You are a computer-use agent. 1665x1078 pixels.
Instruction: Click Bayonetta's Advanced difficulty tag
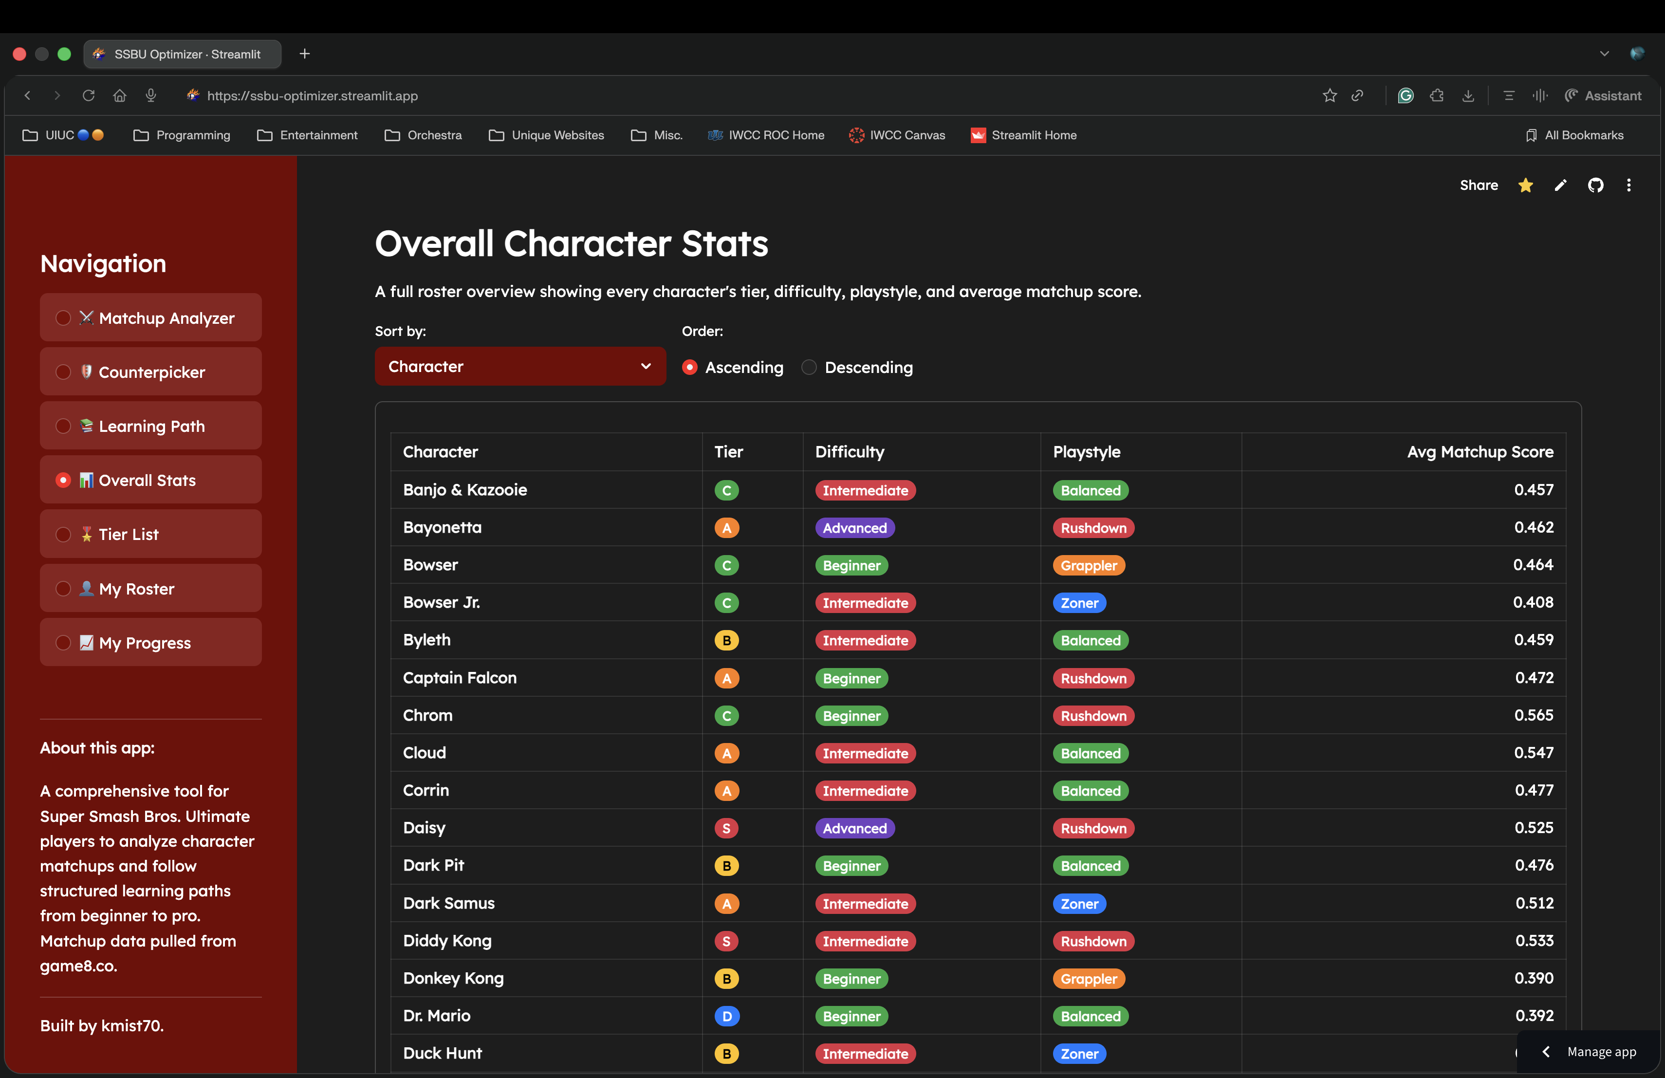(854, 528)
